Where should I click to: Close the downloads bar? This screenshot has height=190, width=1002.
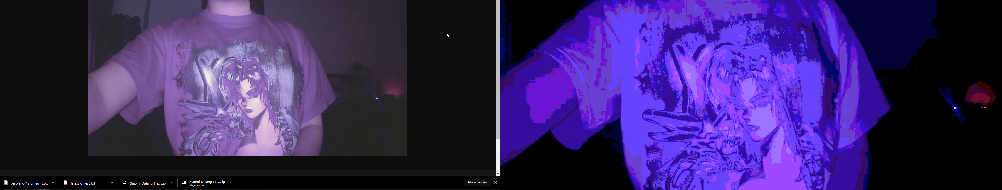click(x=496, y=183)
